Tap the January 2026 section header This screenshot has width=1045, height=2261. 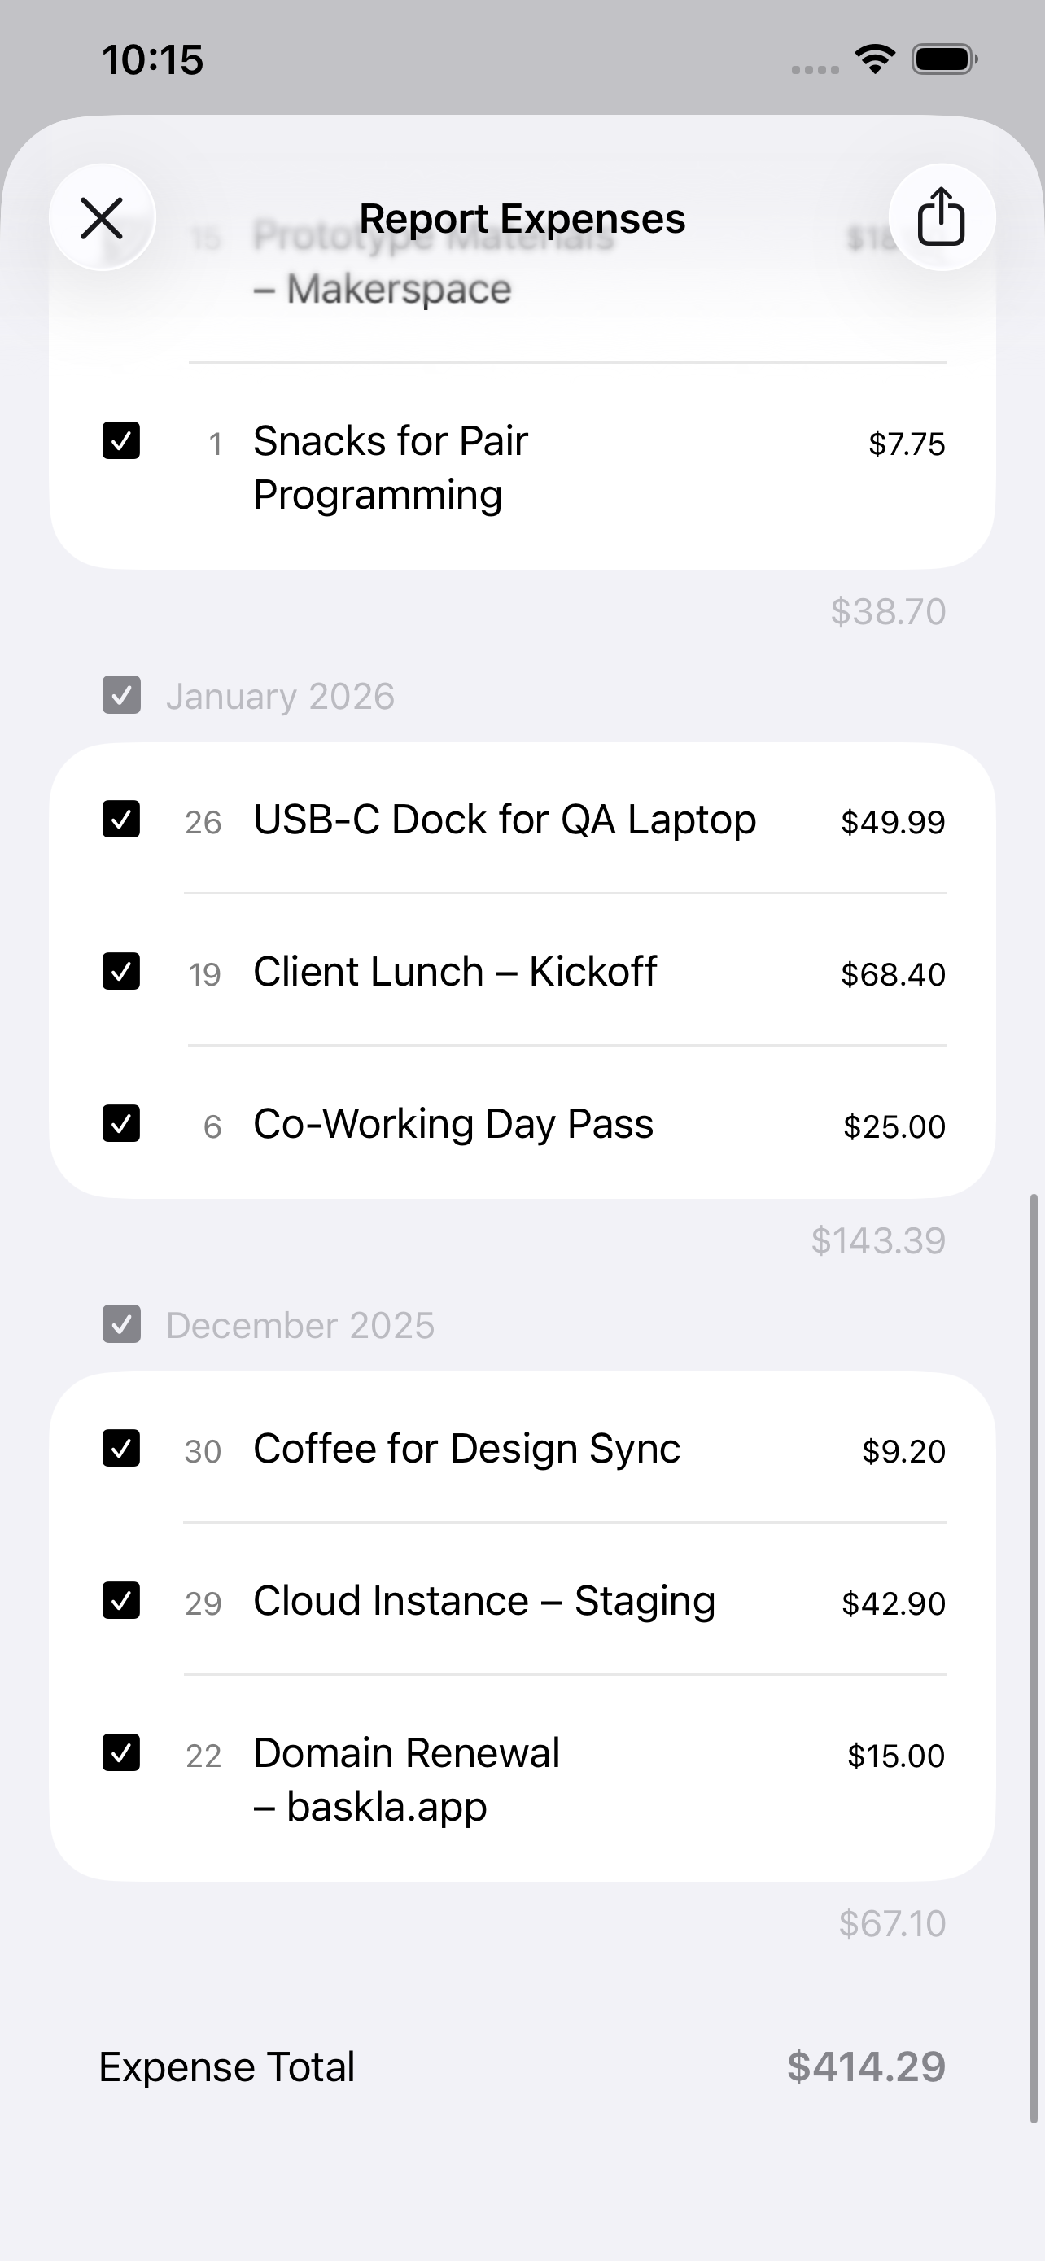[x=280, y=697]
